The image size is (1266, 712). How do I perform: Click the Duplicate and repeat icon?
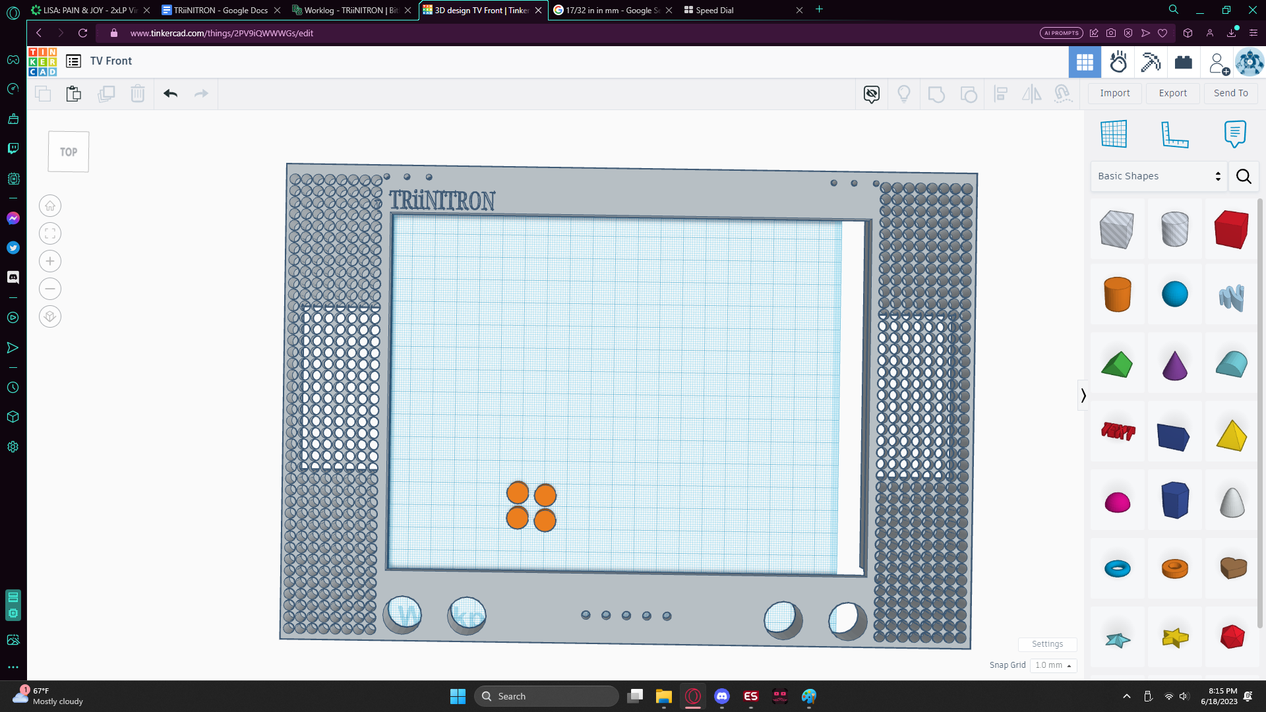(x=106, y=94)
